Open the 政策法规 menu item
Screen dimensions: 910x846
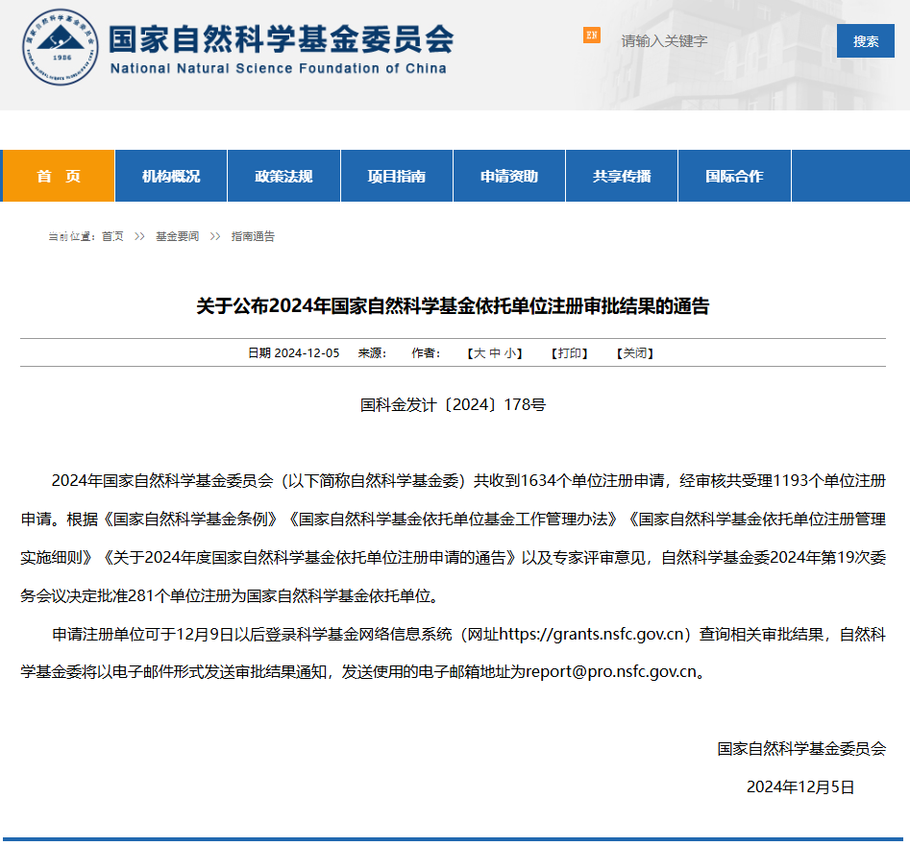click(283, 176)
